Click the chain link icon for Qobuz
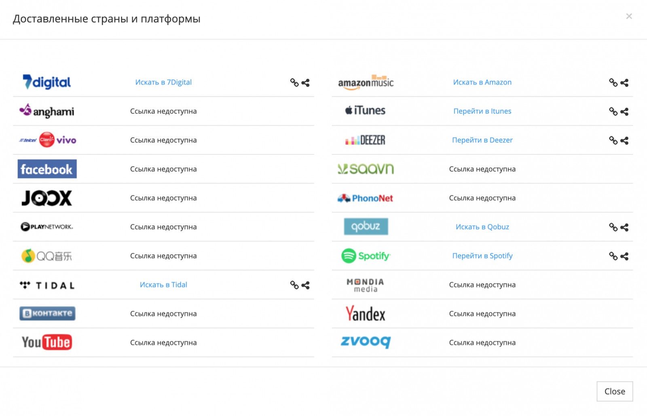Viewport: 647px width, 416px height. (x=613, y=227)
